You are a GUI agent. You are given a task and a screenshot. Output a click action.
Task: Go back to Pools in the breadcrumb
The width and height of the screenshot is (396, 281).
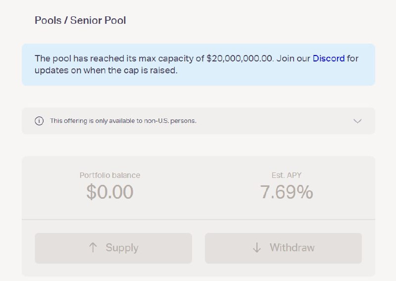point(48,20)
